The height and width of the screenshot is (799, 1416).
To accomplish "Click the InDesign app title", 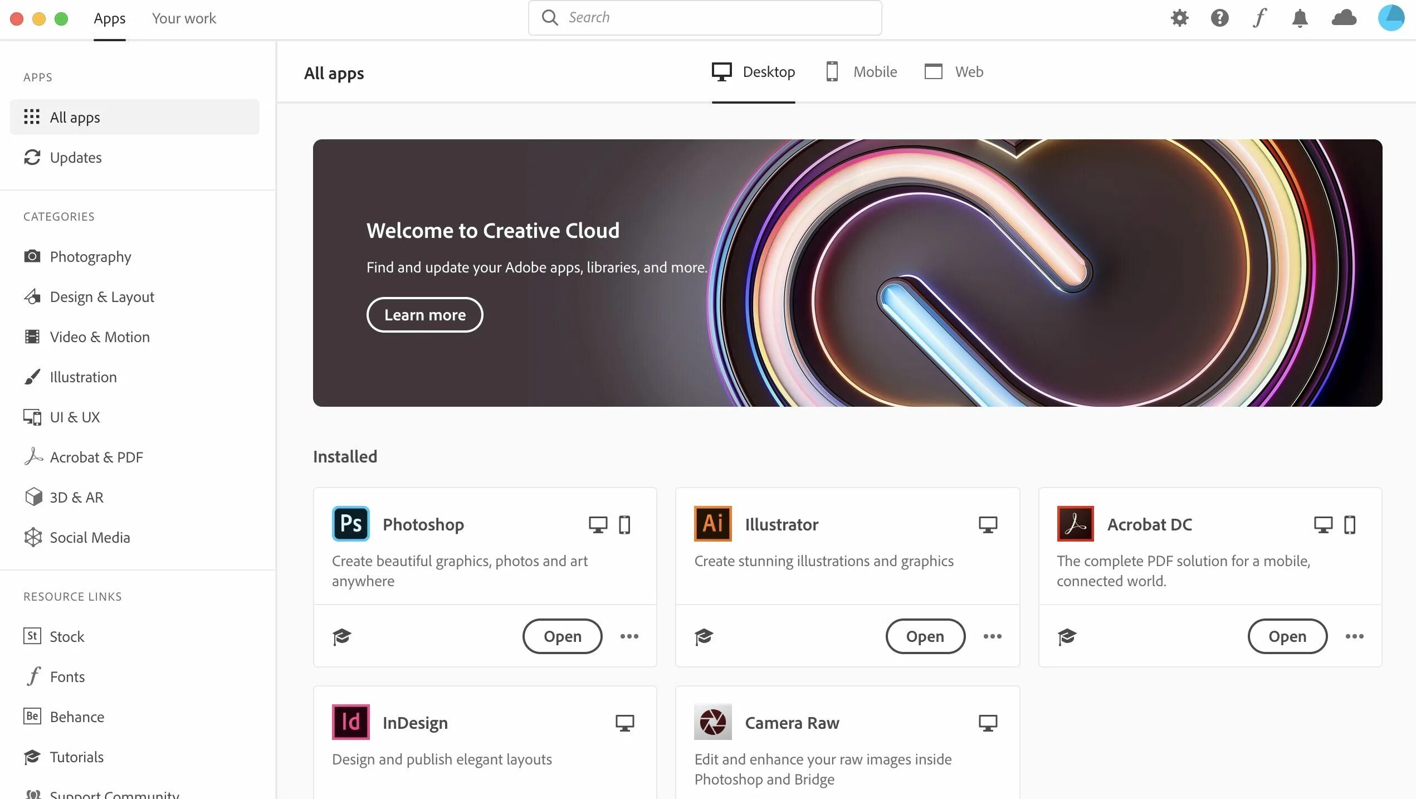I will (x=415, y=723).
